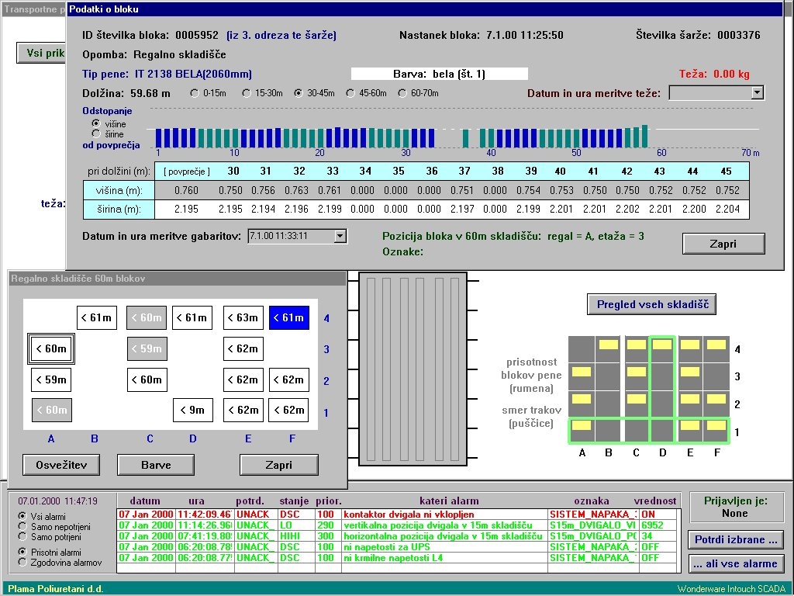This screenshot has width=794, height=596.
Task: Click yellow block indicator in overview cell D4
Action: [x=662, y=344]
